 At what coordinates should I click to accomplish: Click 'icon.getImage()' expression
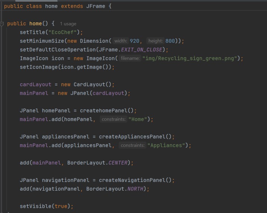pyautogui.click(x=84, y=67)
